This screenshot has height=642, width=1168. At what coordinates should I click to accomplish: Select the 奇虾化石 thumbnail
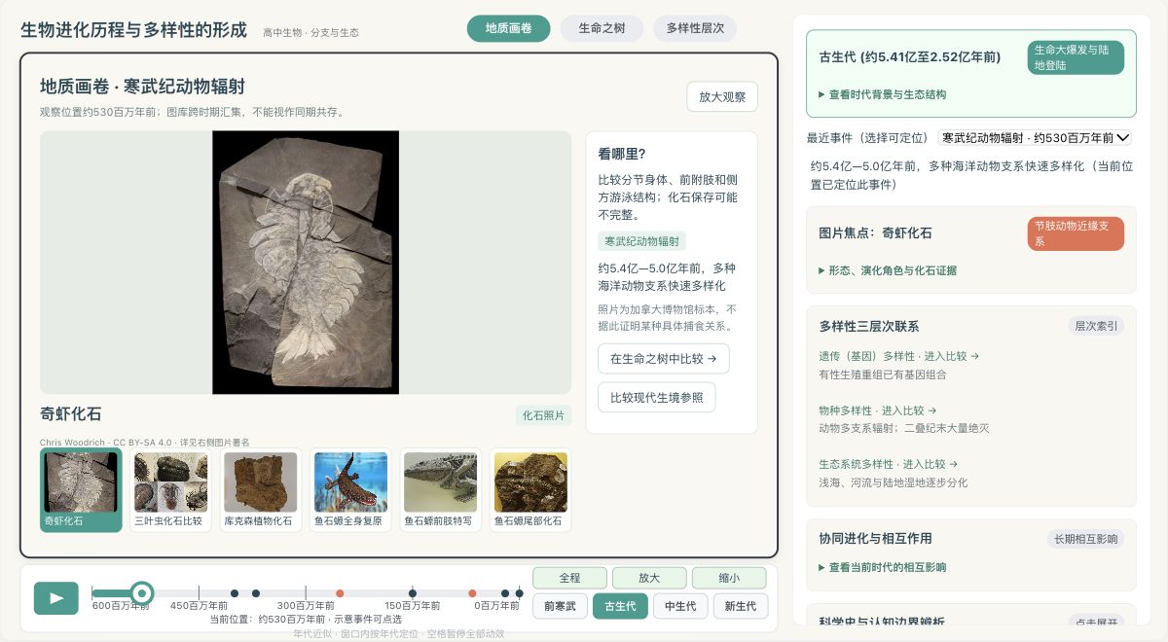[81, 490]
